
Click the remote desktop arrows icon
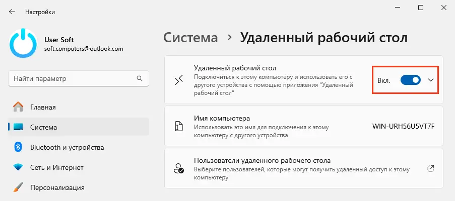[x=179, y=80]
